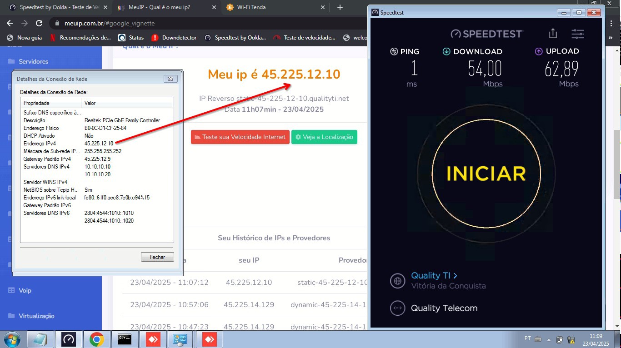Go back using the browser back arrow
This screenshot has height=348, width=621.
pos(10,23)
